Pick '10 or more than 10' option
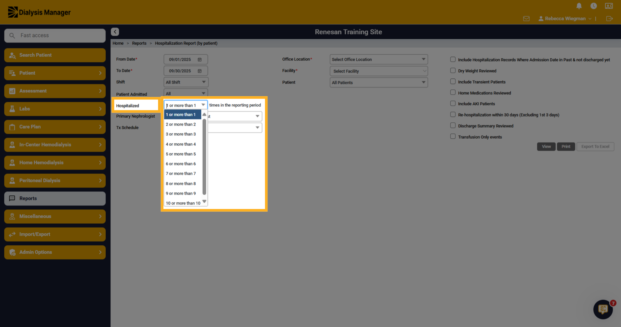The image size is (621, 327). [183, 203]
